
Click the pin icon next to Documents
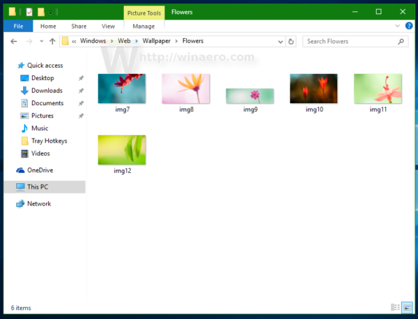[x=81, y=103]
